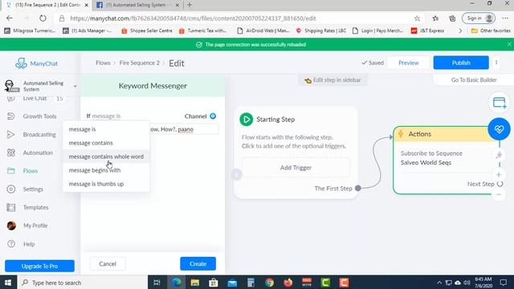This screenshot has width=514, height=289.
Task: Click Next Step connector circle
Action: 500,184
